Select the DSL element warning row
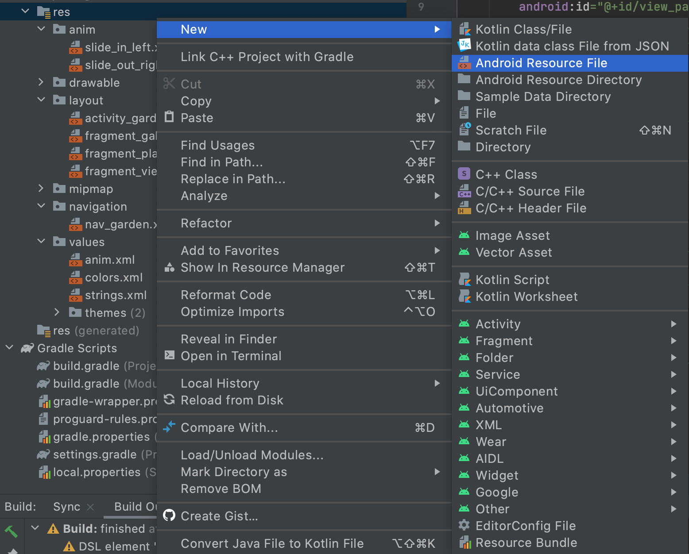The image size is (689, 554). (x=109, y=546)
